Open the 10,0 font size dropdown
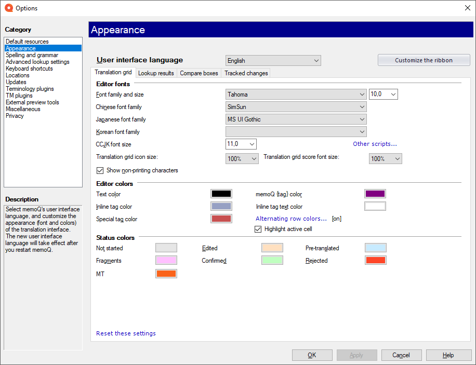Screen dimensions: 476x365 [x=384, y=94]
